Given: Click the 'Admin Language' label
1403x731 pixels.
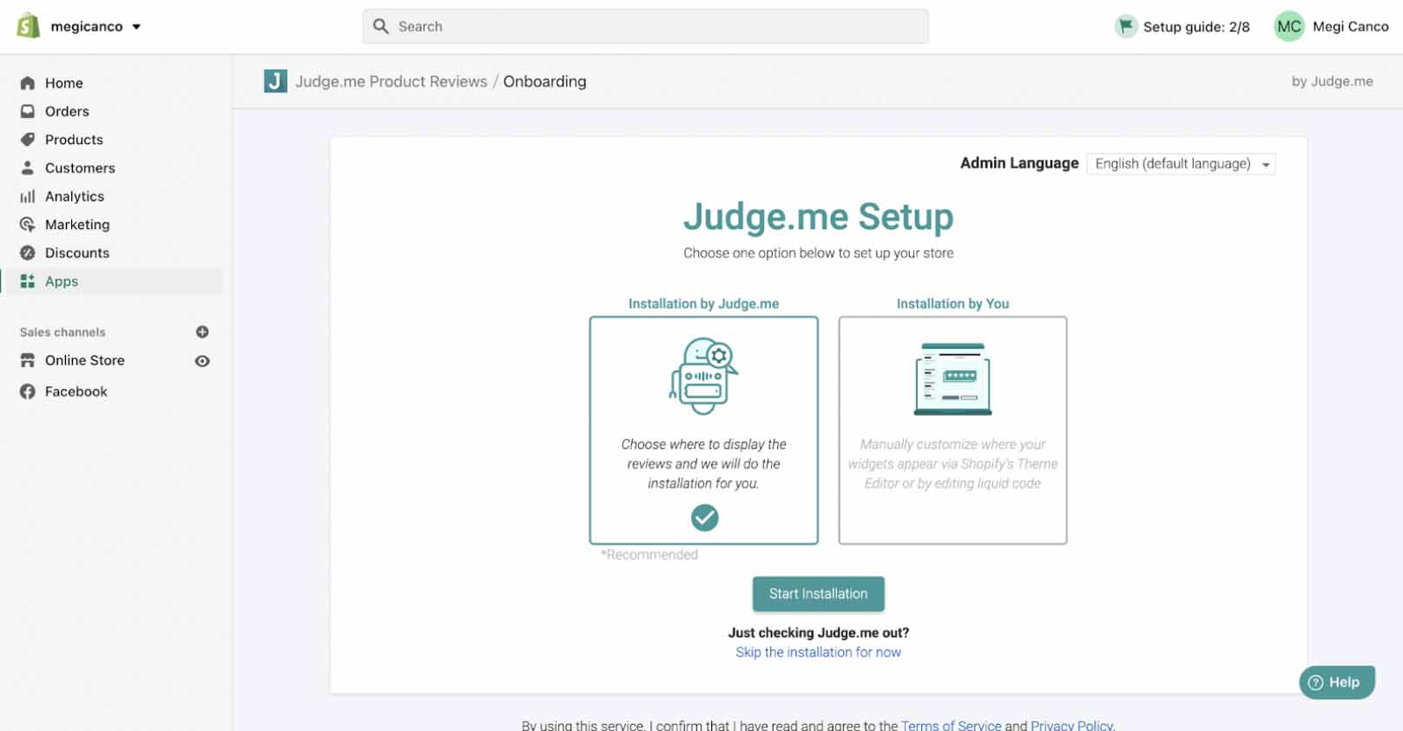Looking at the screenshot, I should (x=1019, y=163).
